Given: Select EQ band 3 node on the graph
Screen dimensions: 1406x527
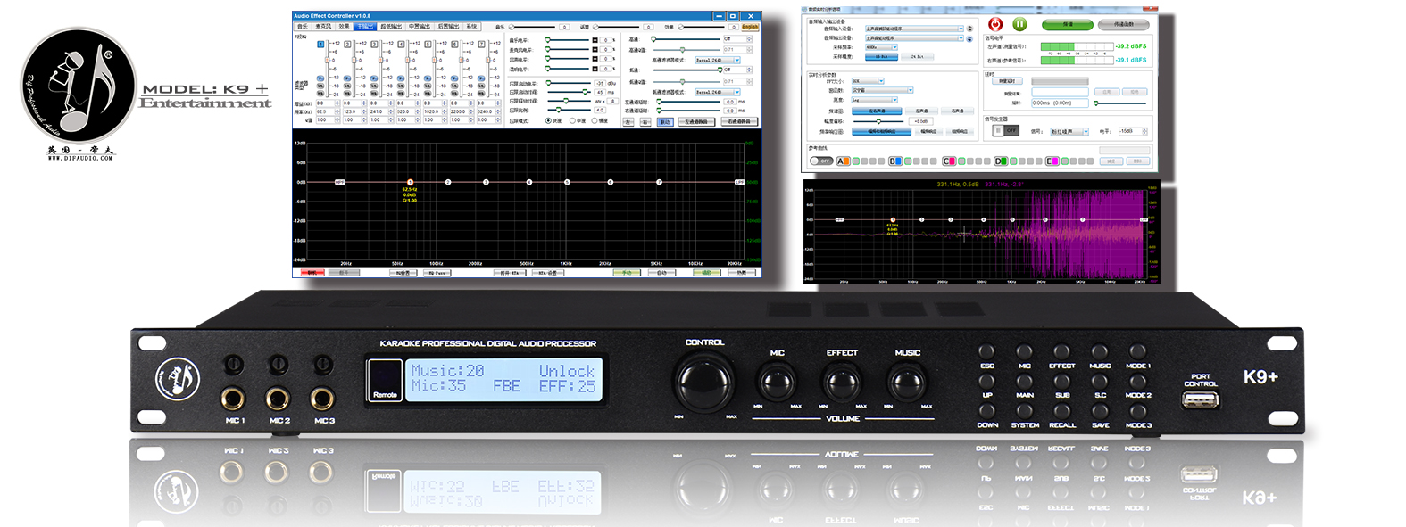Looking at the screenshot, I should pos(486,182).
